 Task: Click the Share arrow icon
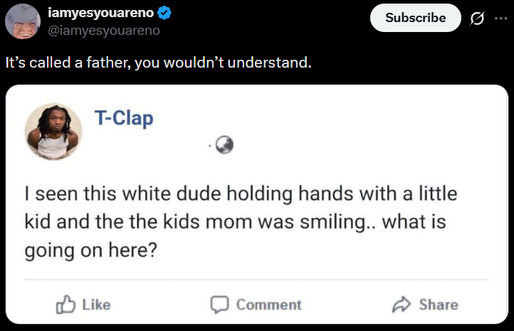(402, 305)
